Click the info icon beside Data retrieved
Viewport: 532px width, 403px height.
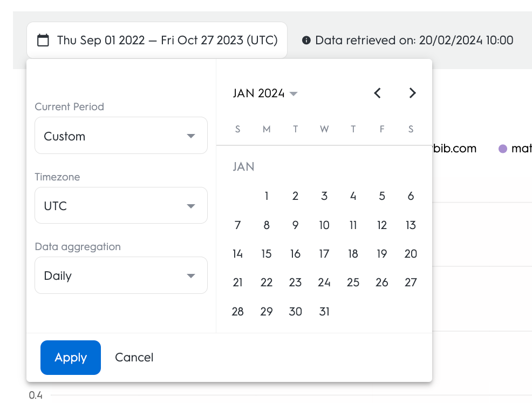pos(306,40)
